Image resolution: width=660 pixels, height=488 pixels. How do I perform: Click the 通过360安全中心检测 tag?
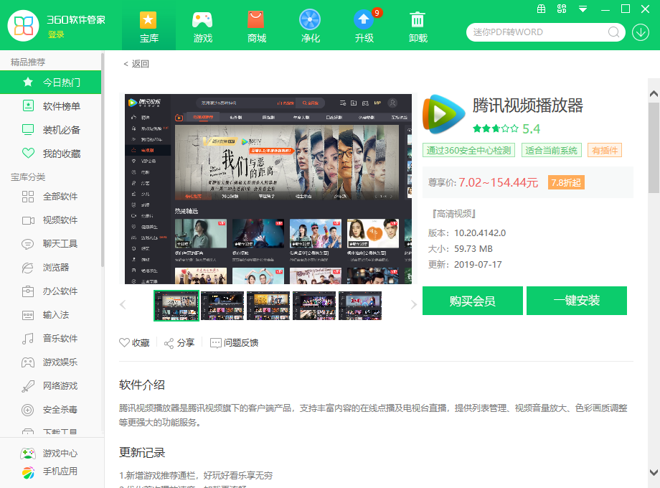468,150
